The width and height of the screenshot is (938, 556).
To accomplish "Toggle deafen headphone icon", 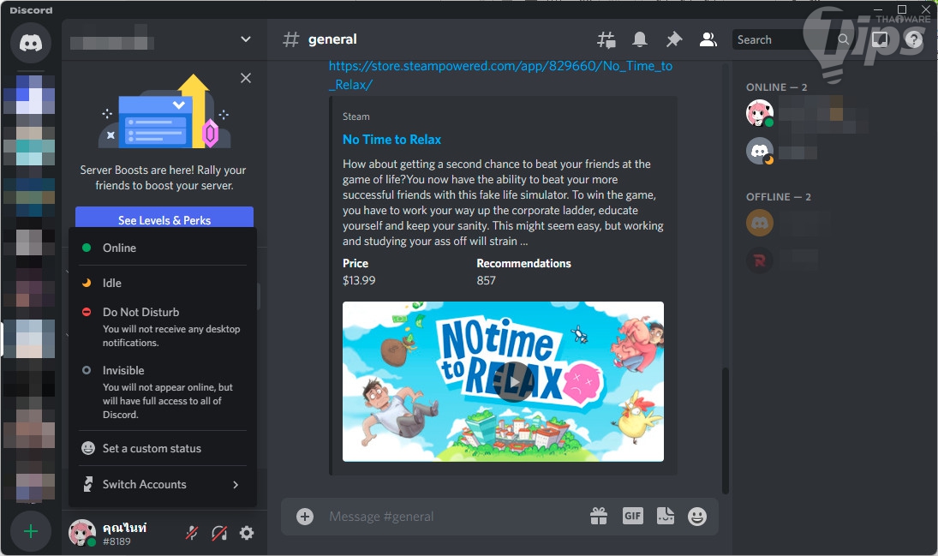I will (x=219, y=533).
